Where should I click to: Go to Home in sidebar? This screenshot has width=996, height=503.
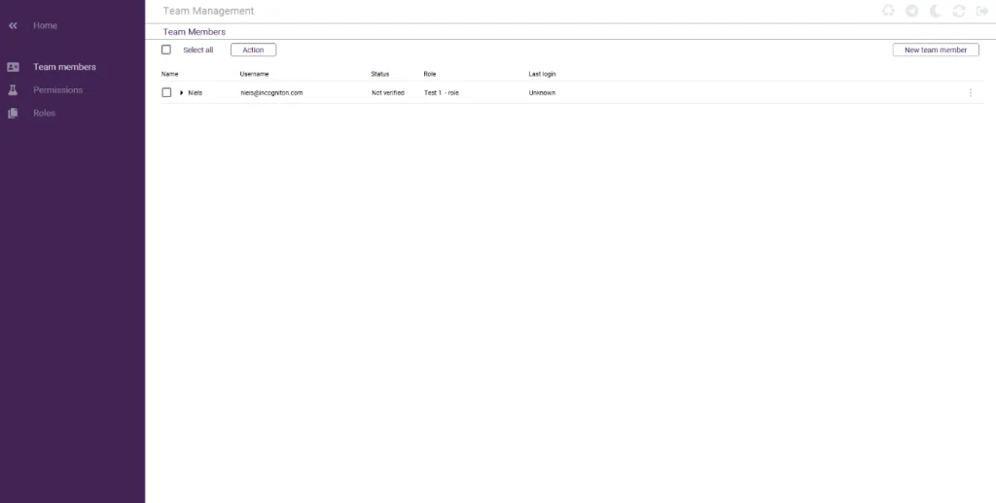click(45, 26)
